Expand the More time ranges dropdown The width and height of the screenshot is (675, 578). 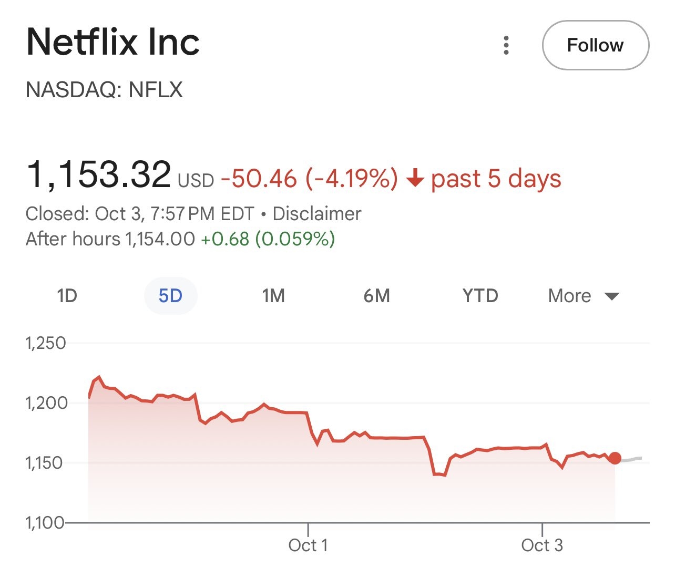click(x=583, y=296)
